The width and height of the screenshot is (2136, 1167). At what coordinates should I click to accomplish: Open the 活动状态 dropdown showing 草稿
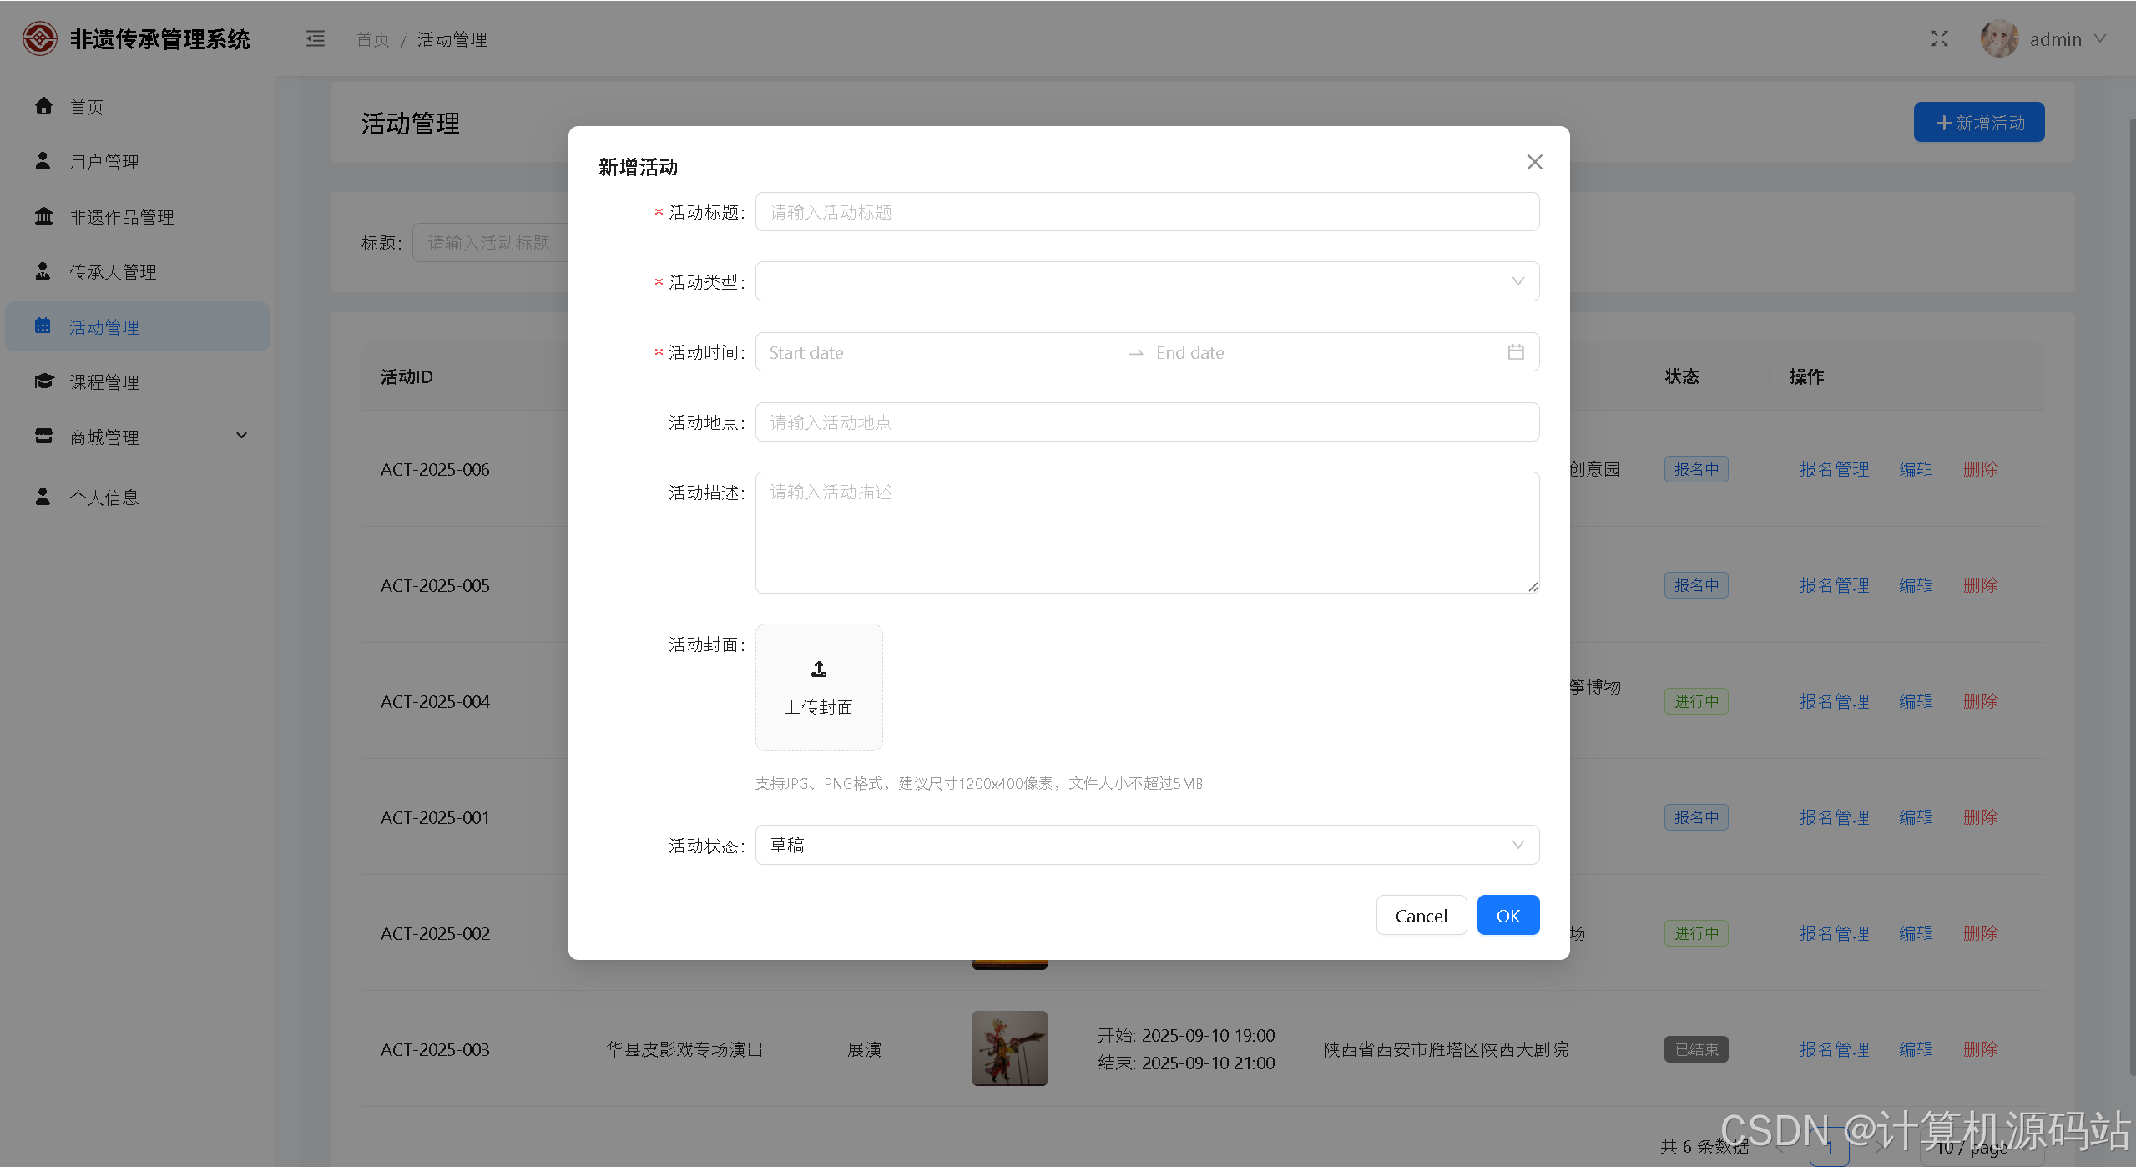[x=1146, y=845]
